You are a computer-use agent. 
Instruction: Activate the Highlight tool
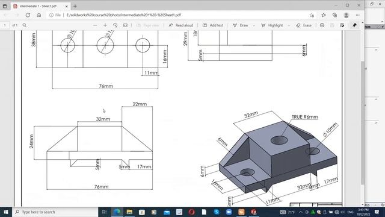(x=272, y=25)
